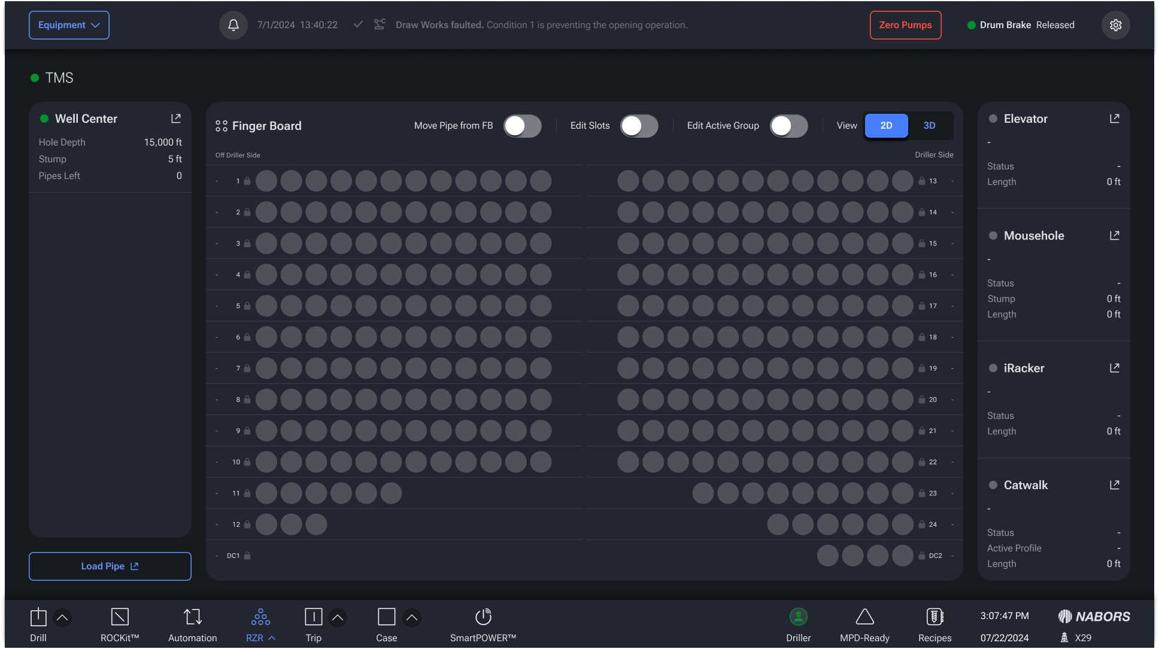Pop out the Mousehole panel
Image resolution: width=1159 pixels, height=649 pixels.
click(1115, 235)
